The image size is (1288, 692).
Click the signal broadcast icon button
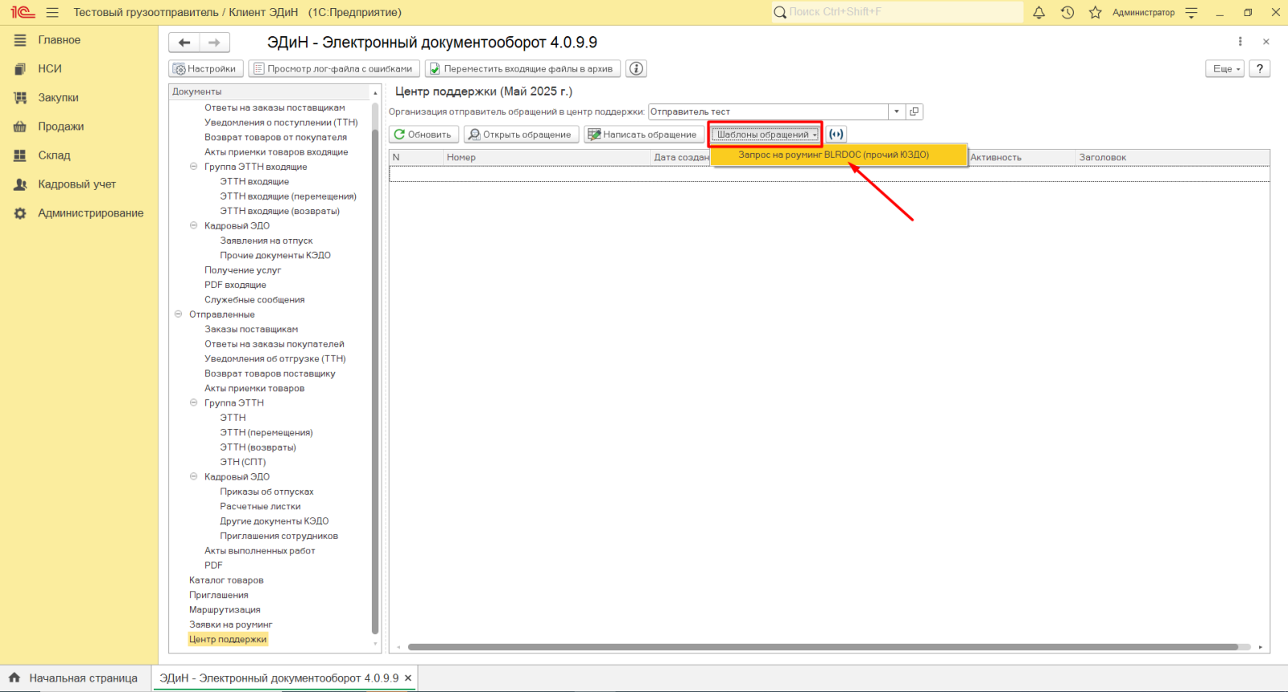(836, 134)
